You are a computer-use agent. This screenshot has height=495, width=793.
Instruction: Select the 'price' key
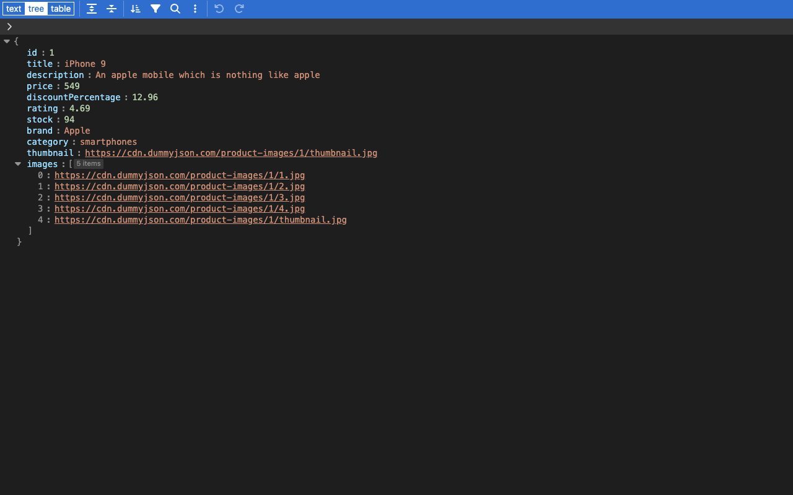[40, 86]
